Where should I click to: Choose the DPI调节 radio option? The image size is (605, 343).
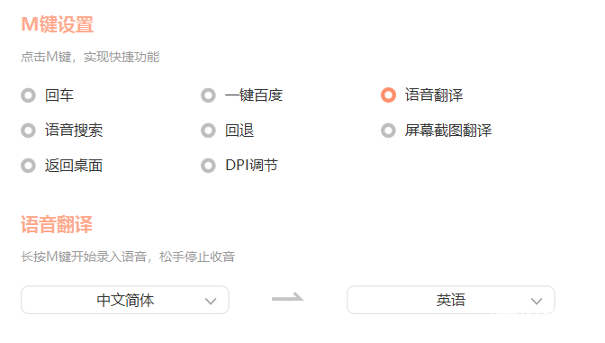click(208, 166)
